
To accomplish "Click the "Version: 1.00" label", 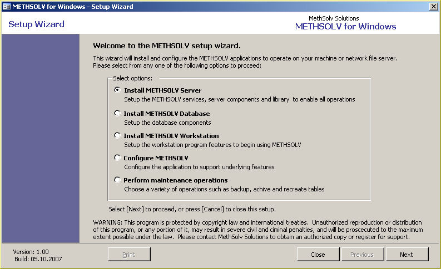I will (x=31, y=252).
